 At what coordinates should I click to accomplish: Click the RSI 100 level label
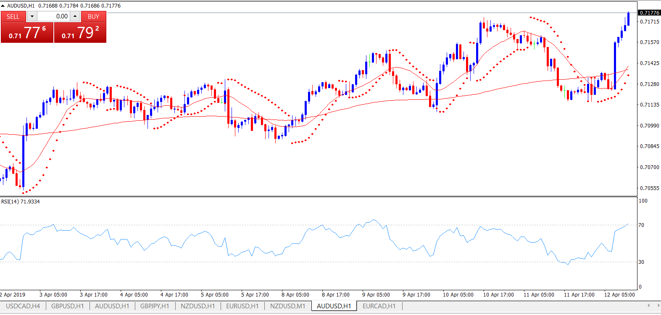[643, 201]
